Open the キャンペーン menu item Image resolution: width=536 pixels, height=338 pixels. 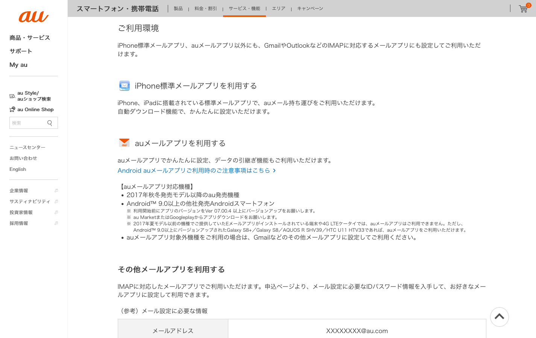pyautogui.click(x=310, y=9)
